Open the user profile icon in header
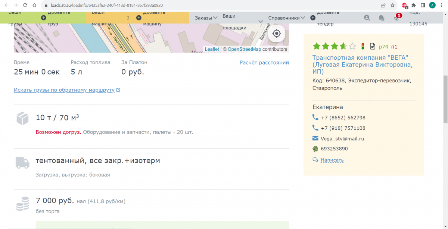This screenshot has width=448, height=229. pyautogui.click(x=367, y=18)
